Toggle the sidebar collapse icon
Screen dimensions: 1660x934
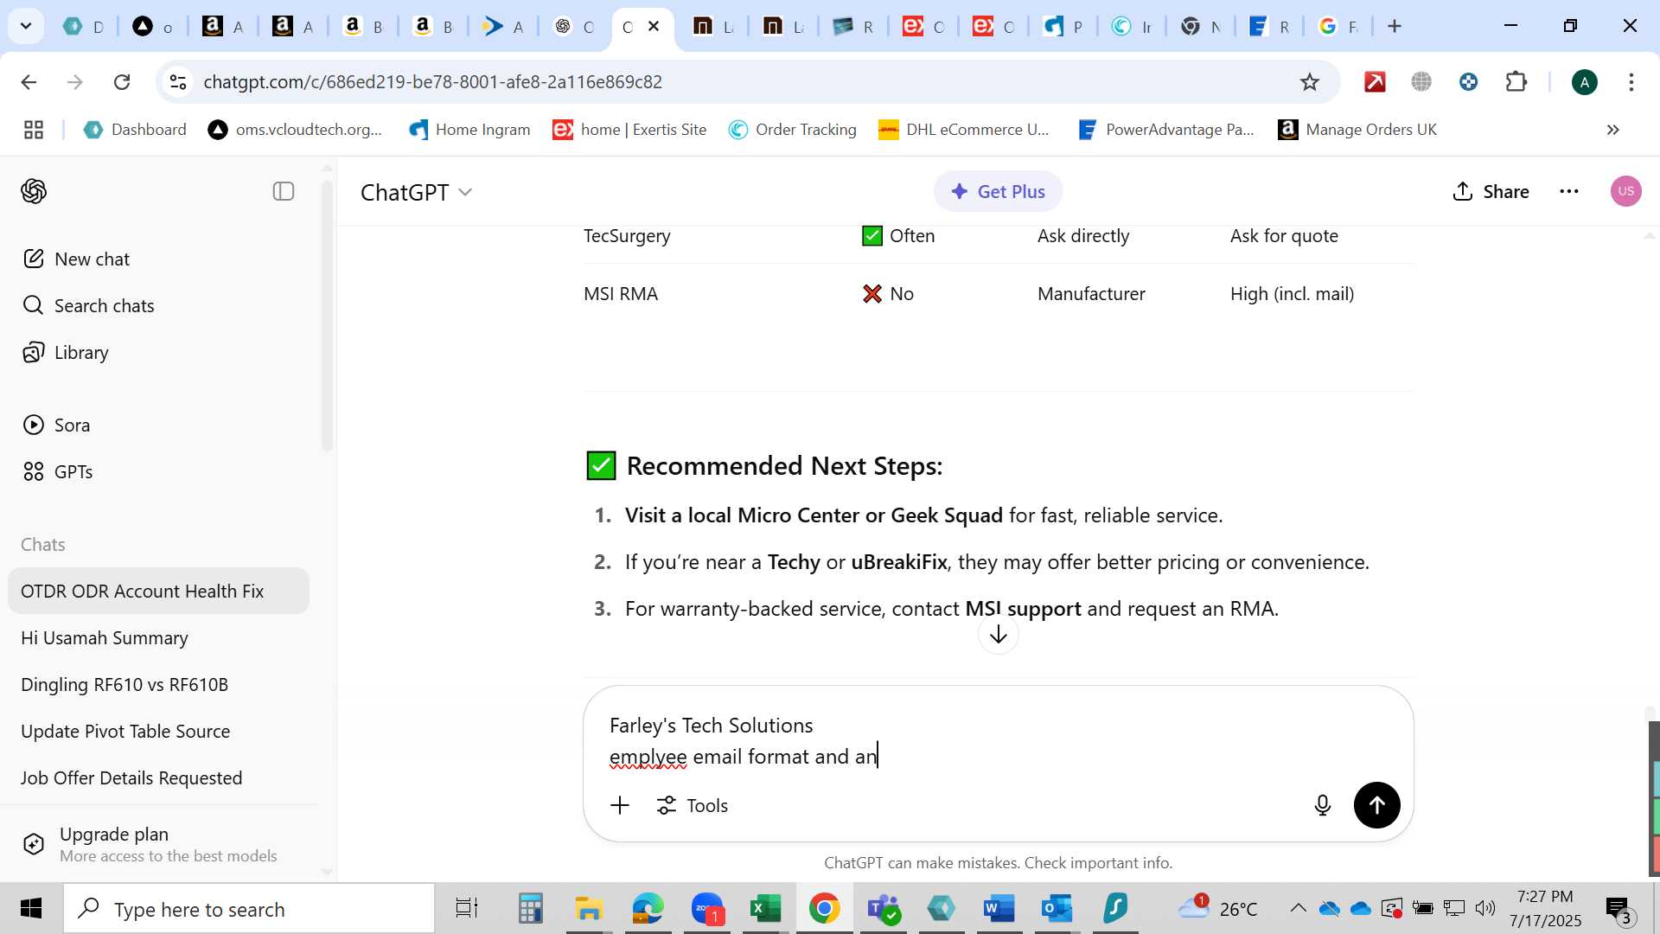click(x=284, y=191)
